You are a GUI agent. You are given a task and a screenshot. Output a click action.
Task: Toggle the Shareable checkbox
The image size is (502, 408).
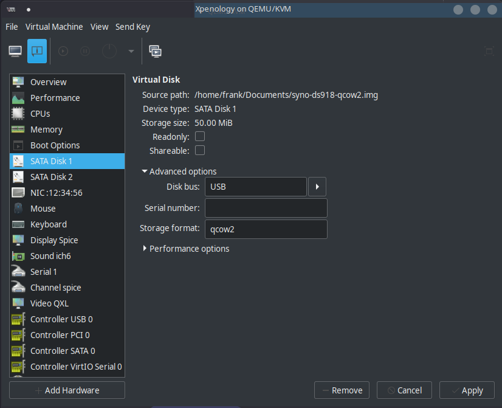click(x=200, y=150)
